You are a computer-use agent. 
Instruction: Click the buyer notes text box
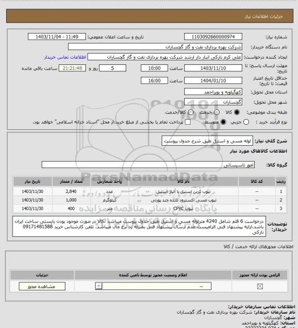tap(139, 227)
